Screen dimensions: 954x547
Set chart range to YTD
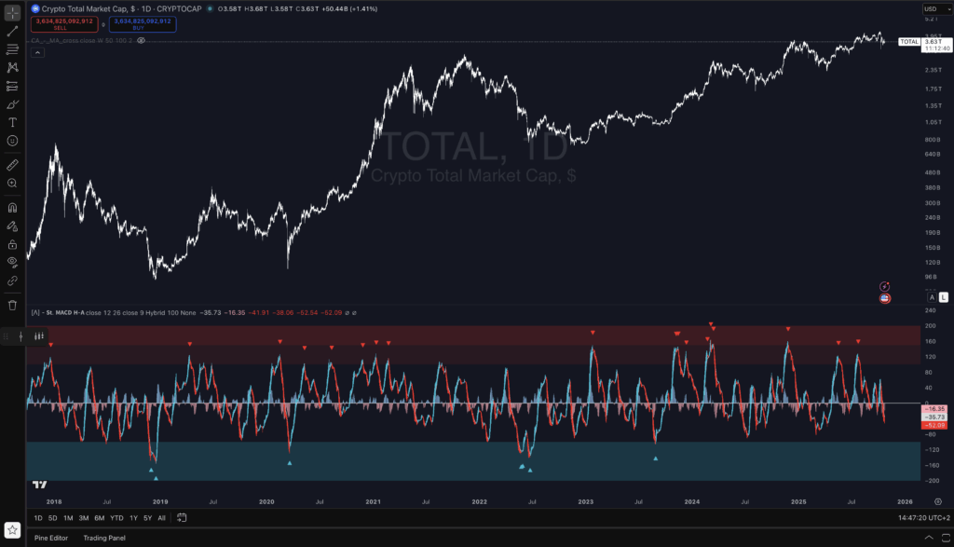[x=116, y=518]
